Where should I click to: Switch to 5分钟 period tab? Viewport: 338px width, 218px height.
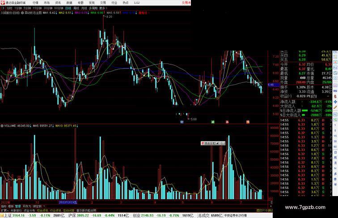click(x=27, y=8)
